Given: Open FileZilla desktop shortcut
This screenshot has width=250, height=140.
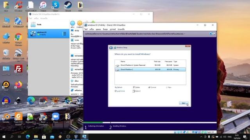Looking at the screenshot, I should tap(18, 70).
